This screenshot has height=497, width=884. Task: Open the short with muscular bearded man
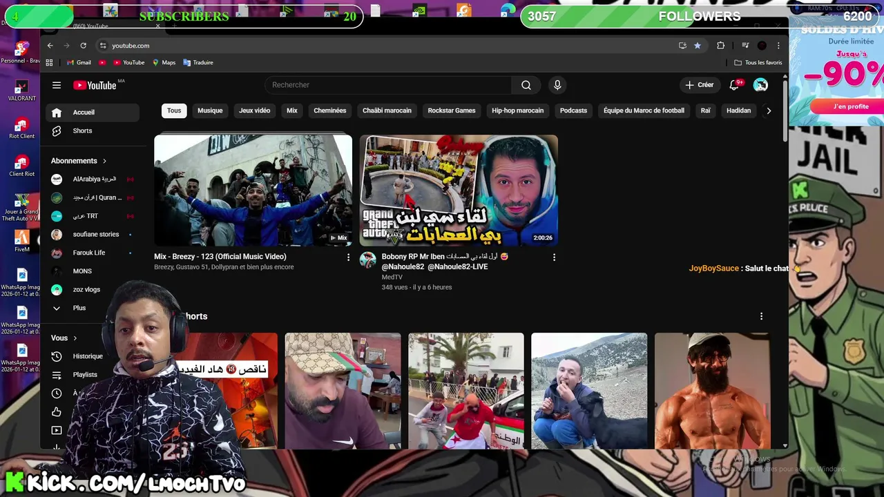click(x=712, y=391)
